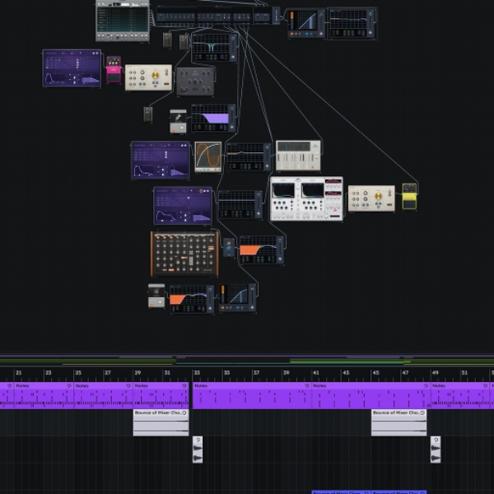Select the Notes clip starting at bar 21
The height and width of the screenshot is (494, 494).
(44, 395)
